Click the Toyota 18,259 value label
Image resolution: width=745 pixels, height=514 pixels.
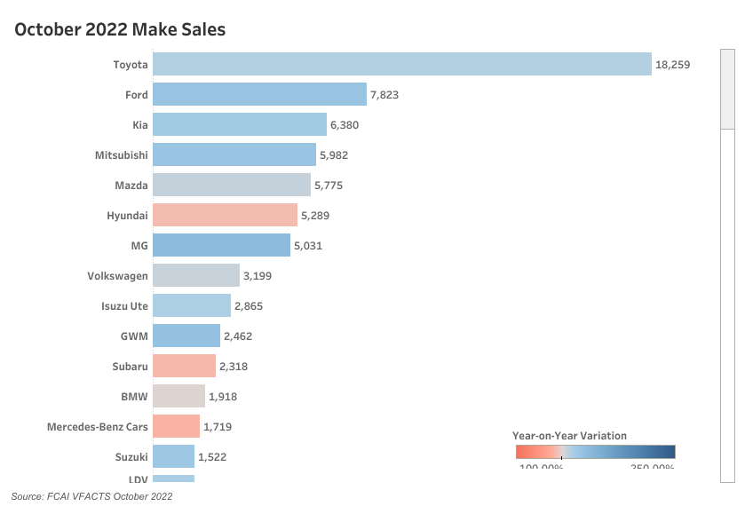(x=672, y=65)
